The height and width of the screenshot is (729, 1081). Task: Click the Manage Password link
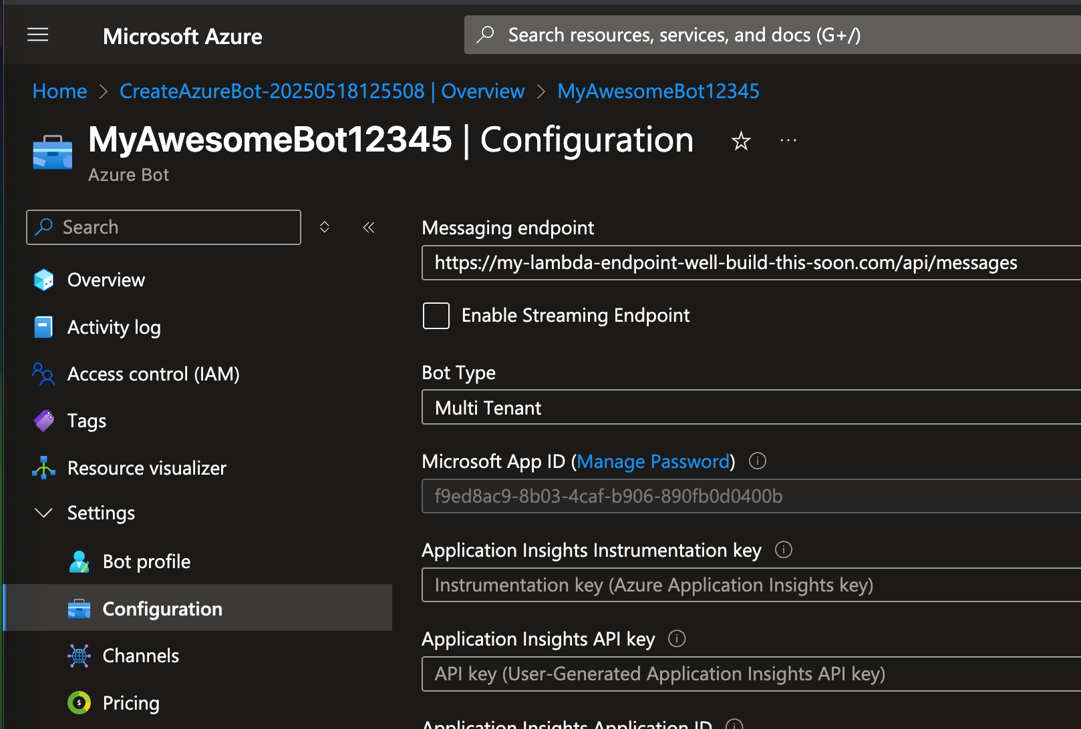coord(653,461)
